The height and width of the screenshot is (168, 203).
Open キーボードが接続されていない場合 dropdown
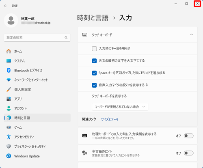(120, 107)
